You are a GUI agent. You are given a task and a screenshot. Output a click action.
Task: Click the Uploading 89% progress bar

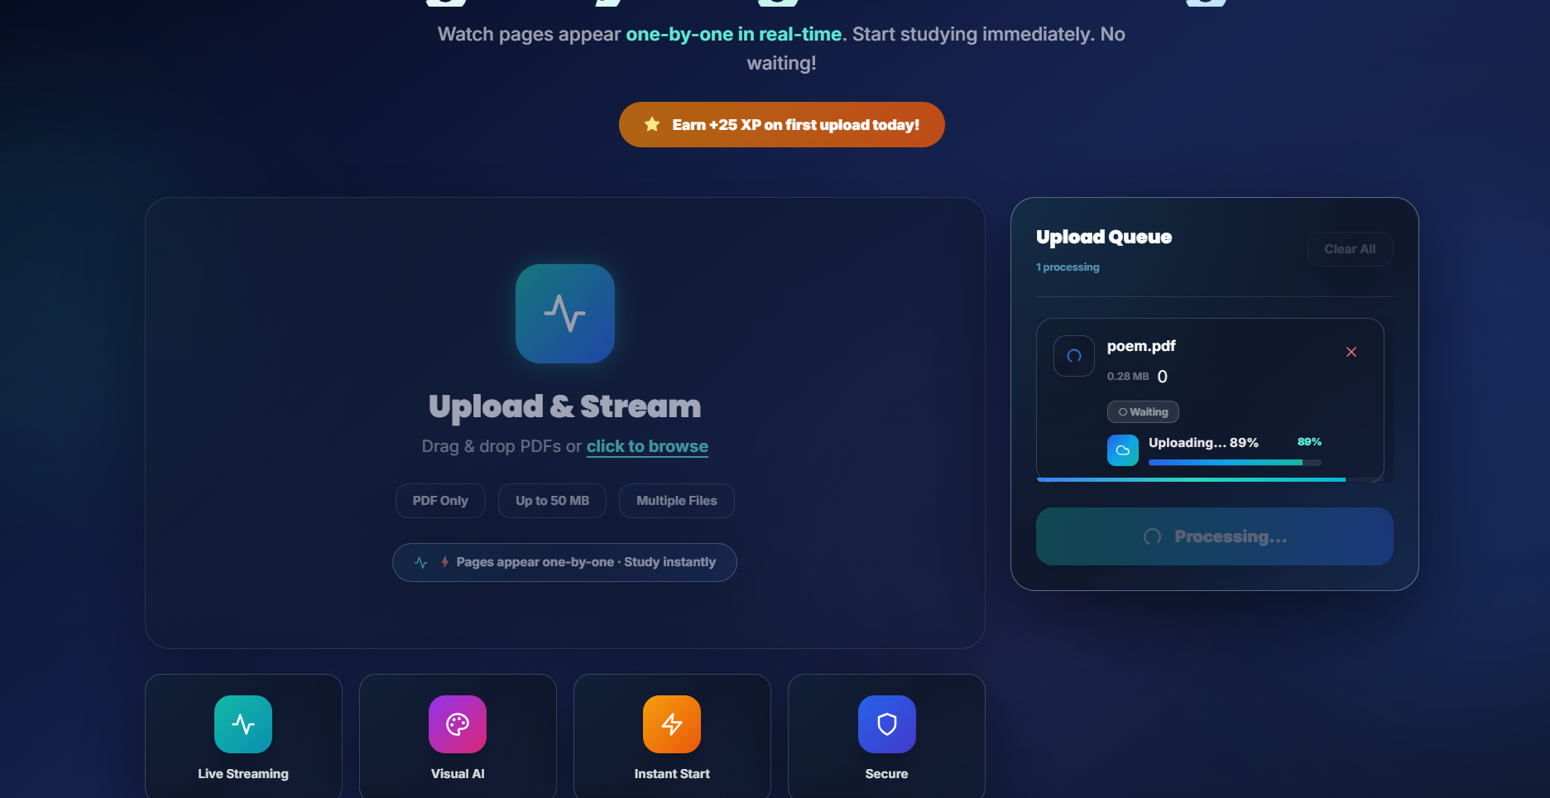[x=1235, y=463]
